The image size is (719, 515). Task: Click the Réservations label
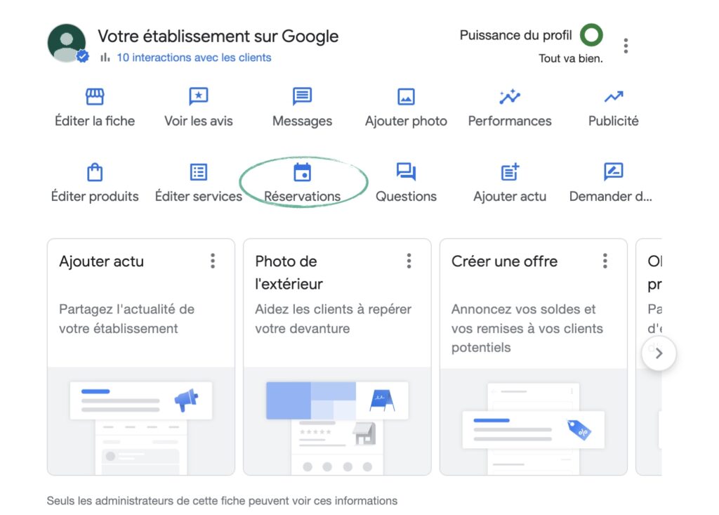[x=302, y=197]
